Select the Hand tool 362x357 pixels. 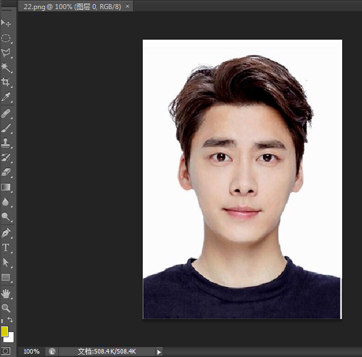click(6, 294)
